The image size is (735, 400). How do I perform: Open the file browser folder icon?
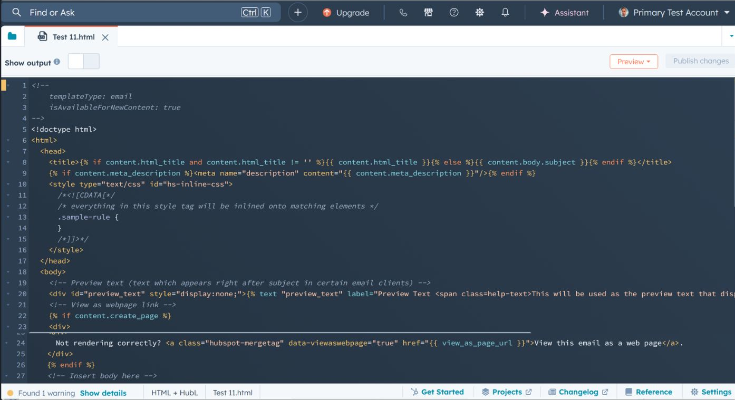point(12,37)
